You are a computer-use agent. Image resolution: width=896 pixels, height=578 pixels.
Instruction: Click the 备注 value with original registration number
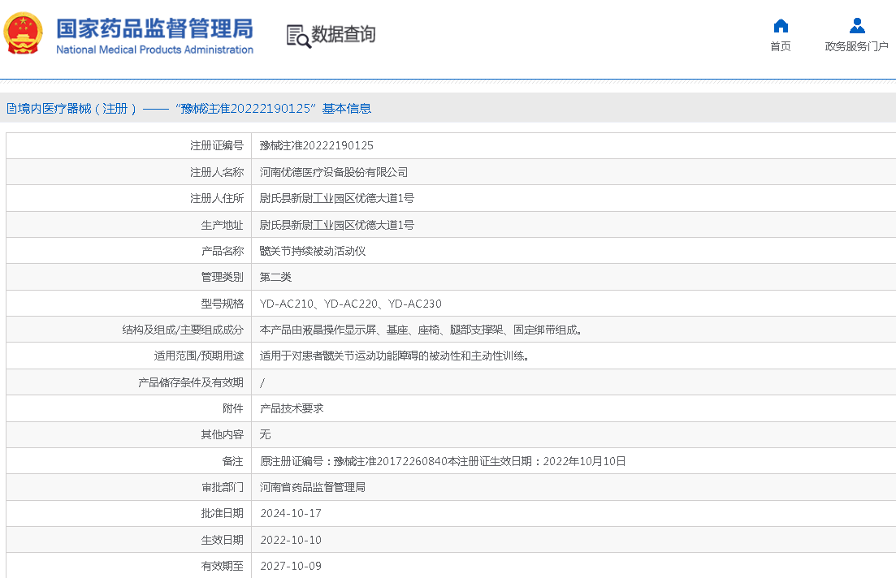click(x=442, y=461)
